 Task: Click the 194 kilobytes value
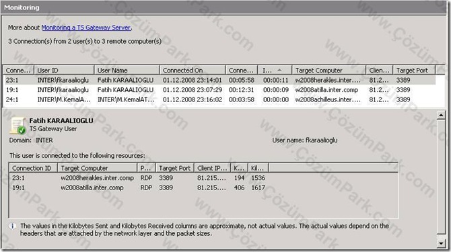pyautogui.click(x=239, y=178)
